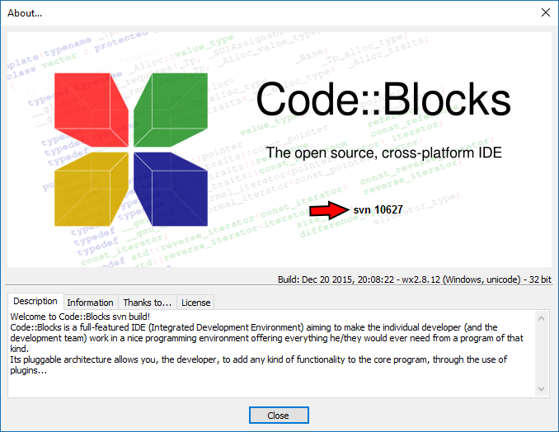Close the About dialog with the X
The height and width of the screenshot is (432, 559).
[544, 12]
